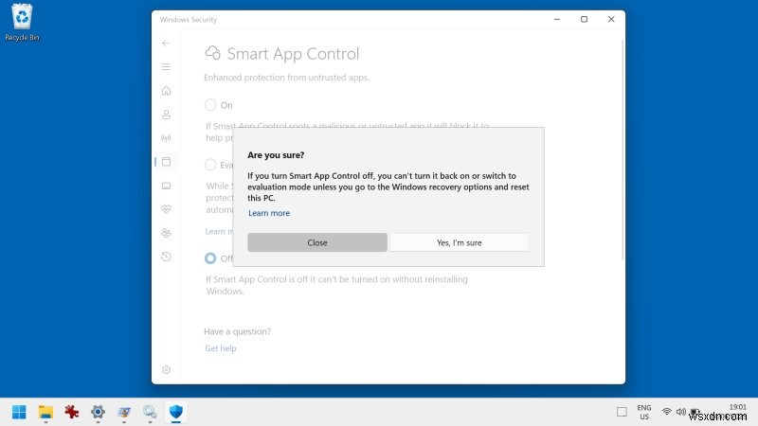Open Protection history clock icon
This screenshot has width=758, height=426.
coord(166,257)
